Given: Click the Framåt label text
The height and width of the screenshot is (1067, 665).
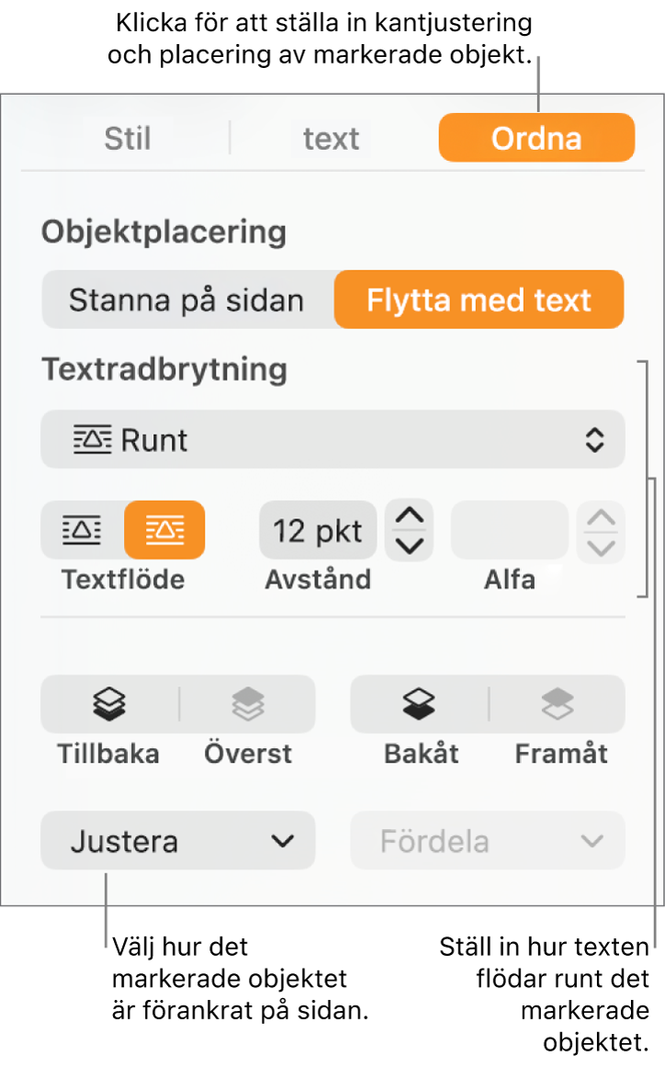Looking at the screenshot, I should pos(561,754).
